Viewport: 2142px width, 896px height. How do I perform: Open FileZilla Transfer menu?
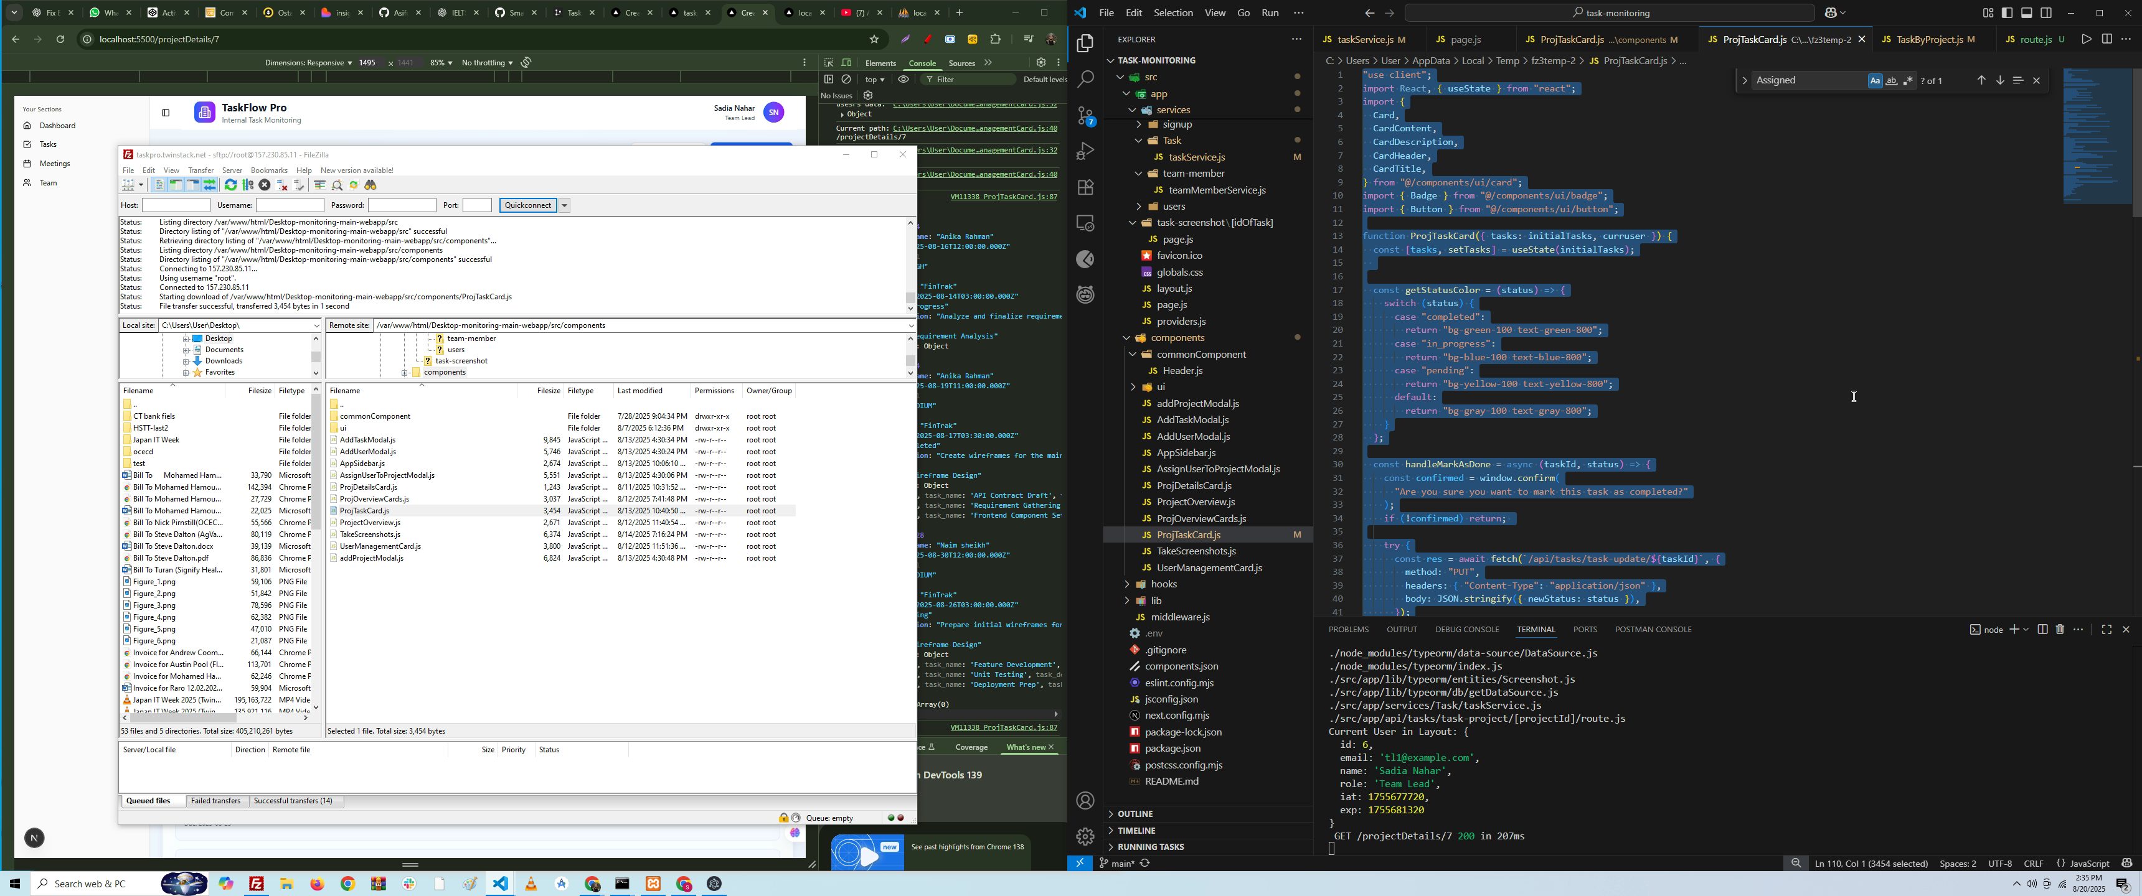tap(201, 170)
